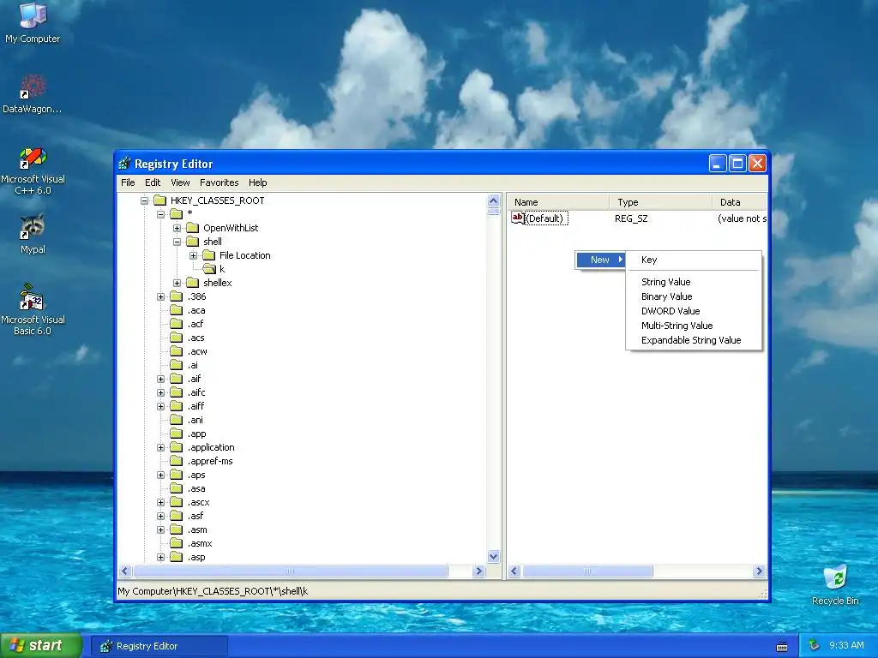Screen dimensions: 878x658
Task: Expand the OpenWithList key
Action: click(177, 228)
